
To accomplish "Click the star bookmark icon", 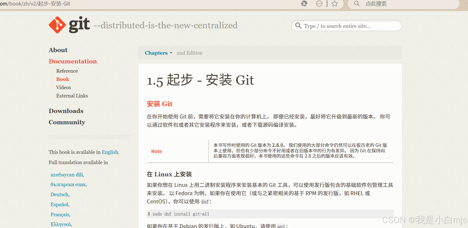I will coord(335,4).
